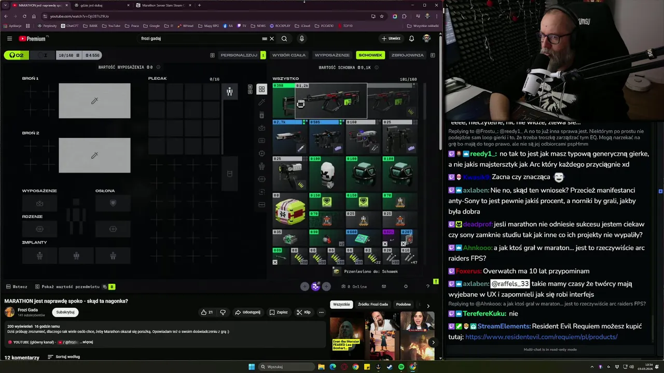This screenshot has width=664, height=373.
Task: Open the Resident Evil Requiem link in chat
Action: (541, 337)
